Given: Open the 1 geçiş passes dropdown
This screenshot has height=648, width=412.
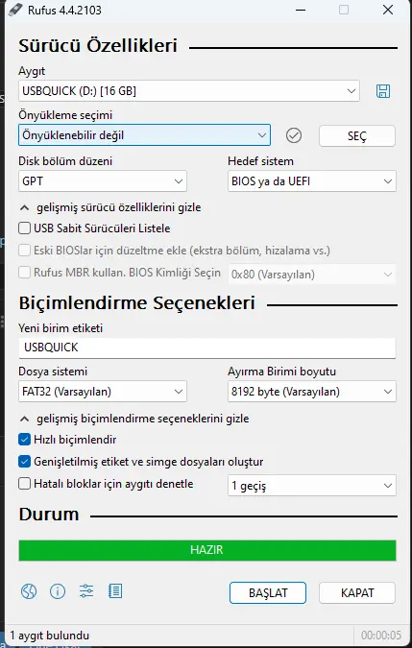Looking at the screenshot, I should [311, 486].
